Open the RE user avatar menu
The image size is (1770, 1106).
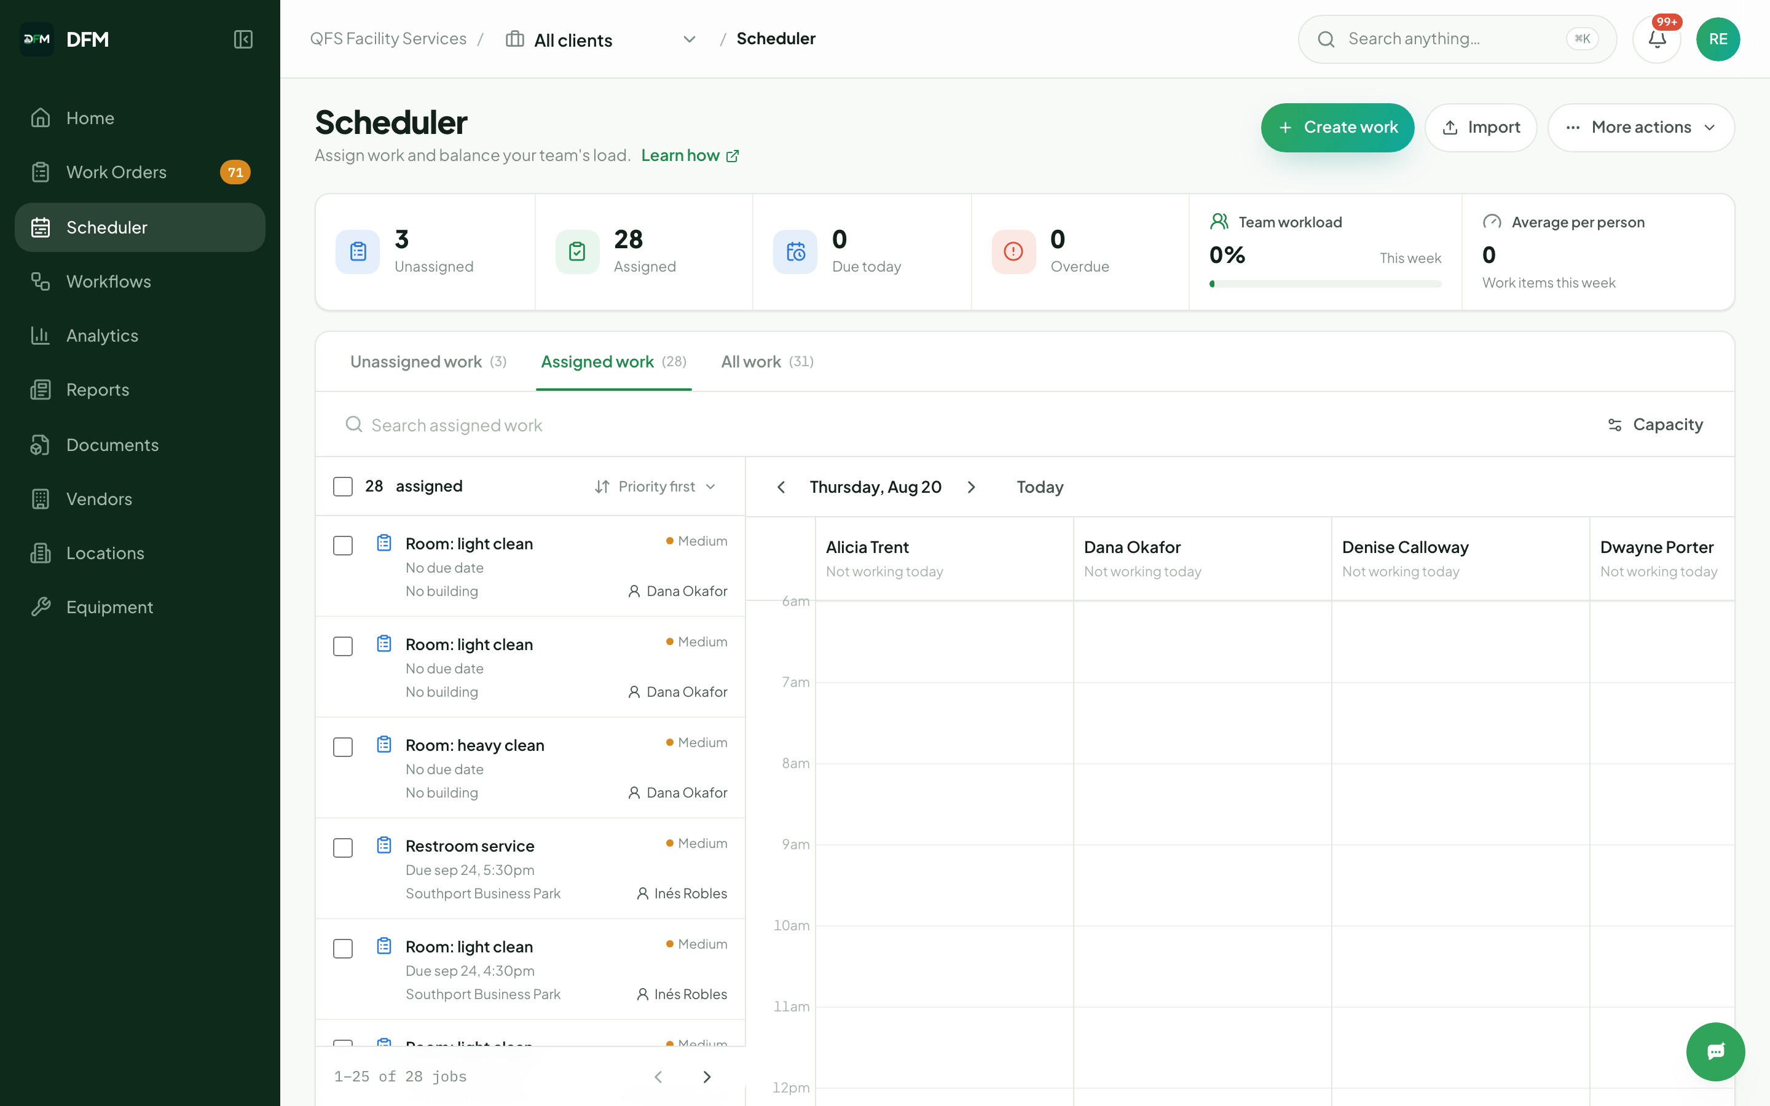pos(1717,39)
